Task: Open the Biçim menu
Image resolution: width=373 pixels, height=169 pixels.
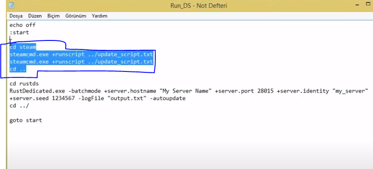Action: click(x=54, y=16)
